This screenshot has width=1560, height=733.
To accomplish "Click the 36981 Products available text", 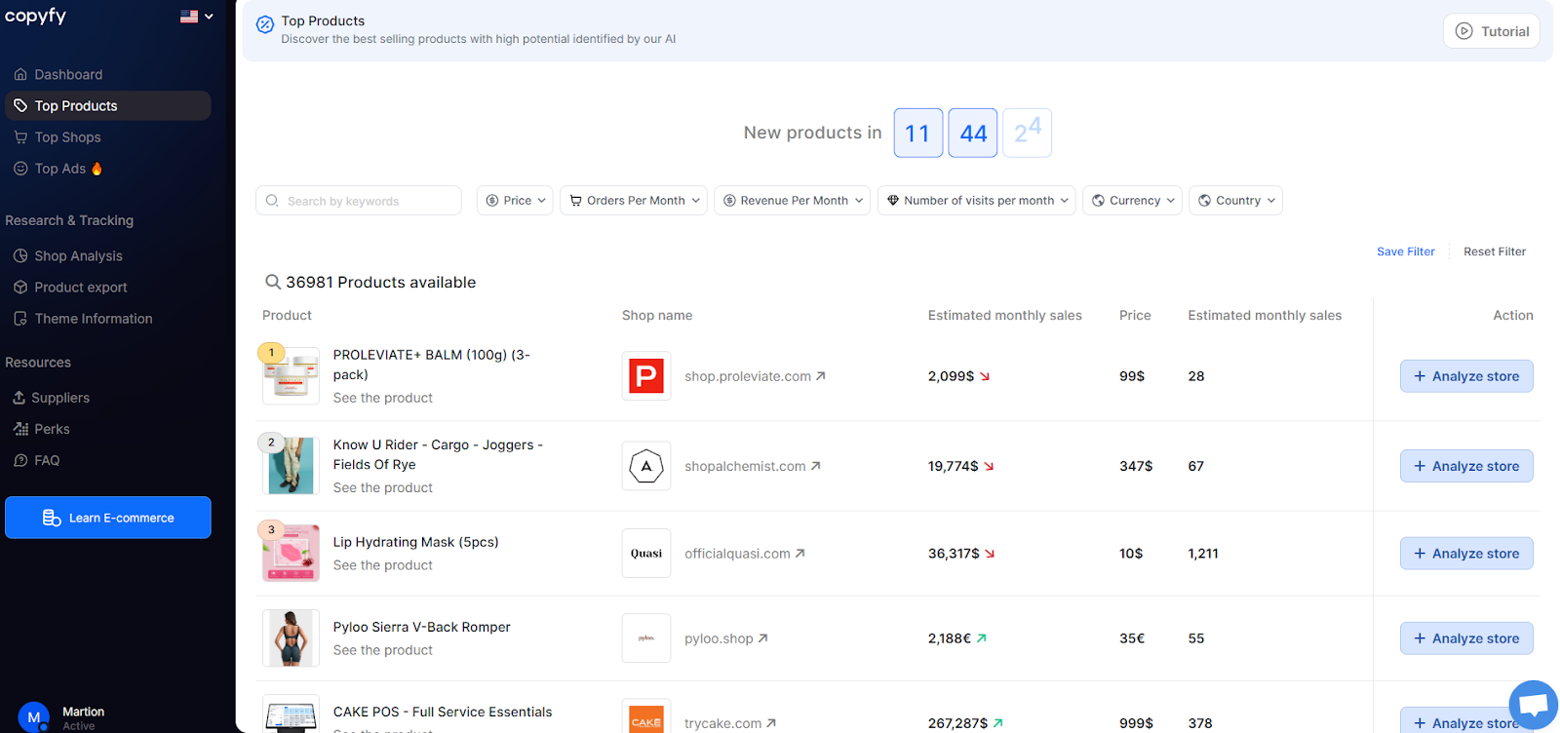I will pos(380,282).
